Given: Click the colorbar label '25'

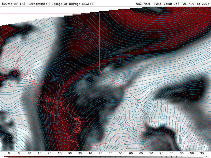Looking at the screenshot, I should 60,153.
